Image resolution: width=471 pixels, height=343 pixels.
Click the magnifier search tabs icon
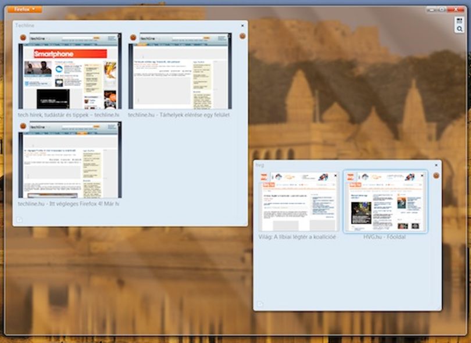click(459, 29)
